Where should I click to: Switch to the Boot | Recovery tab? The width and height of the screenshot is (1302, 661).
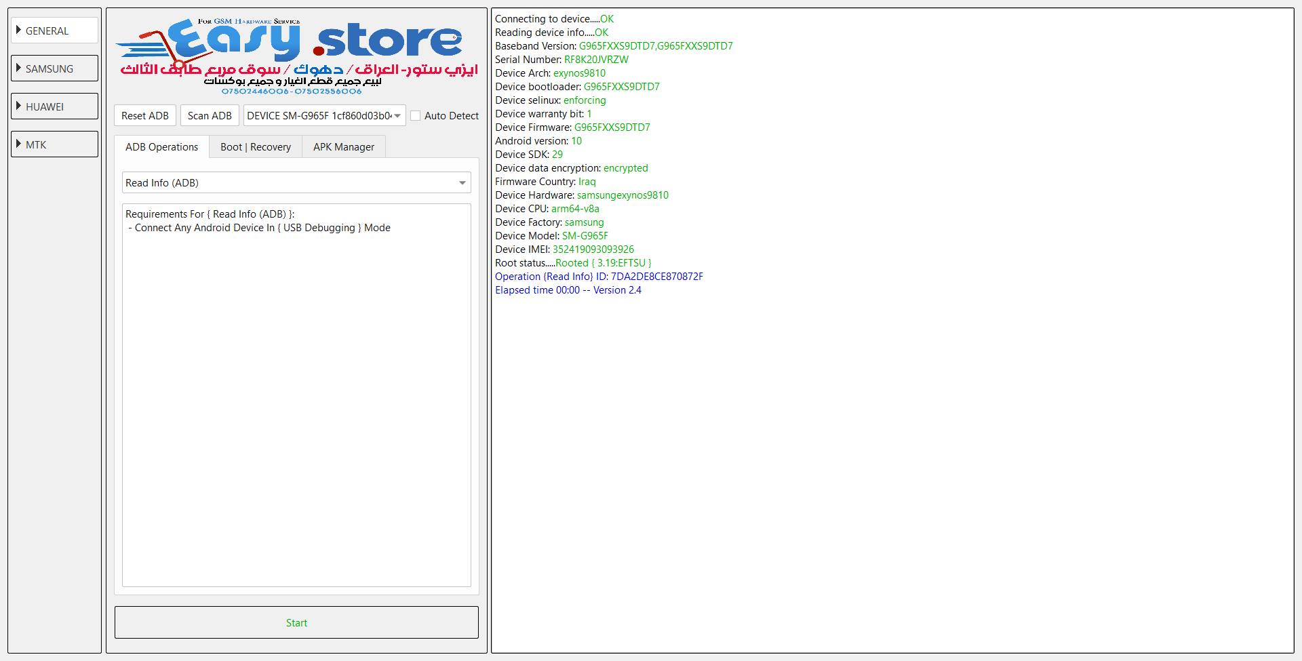(x=256, y=146)
